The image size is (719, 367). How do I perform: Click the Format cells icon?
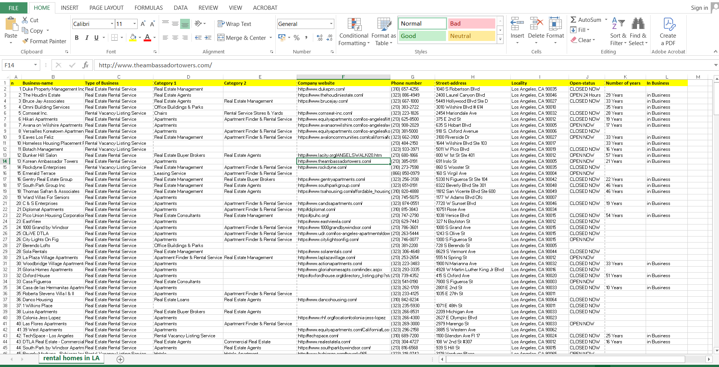tap(555, 24)
